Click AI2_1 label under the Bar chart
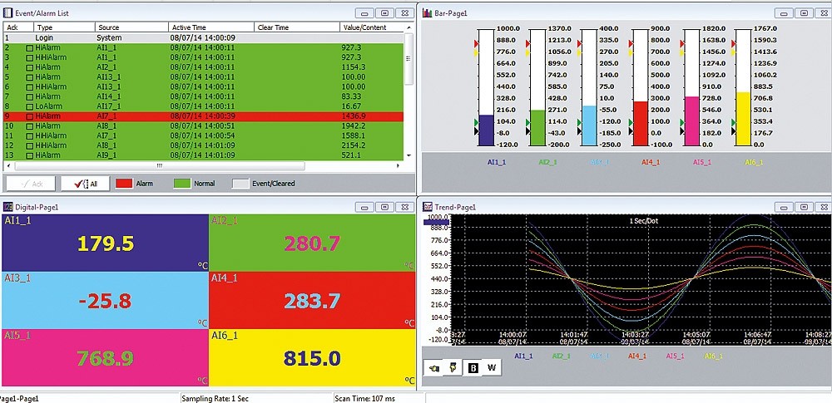Image resolution: width=832 pixels, height=403 pixels. [x=547, y=162]
